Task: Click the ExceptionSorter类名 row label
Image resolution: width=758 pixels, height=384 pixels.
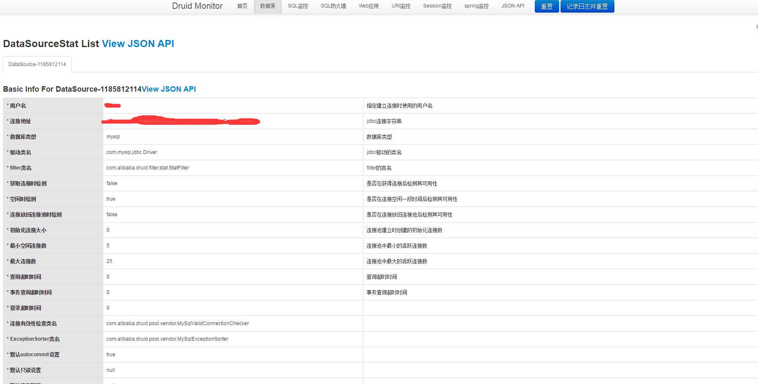Action: coord(35,339)
